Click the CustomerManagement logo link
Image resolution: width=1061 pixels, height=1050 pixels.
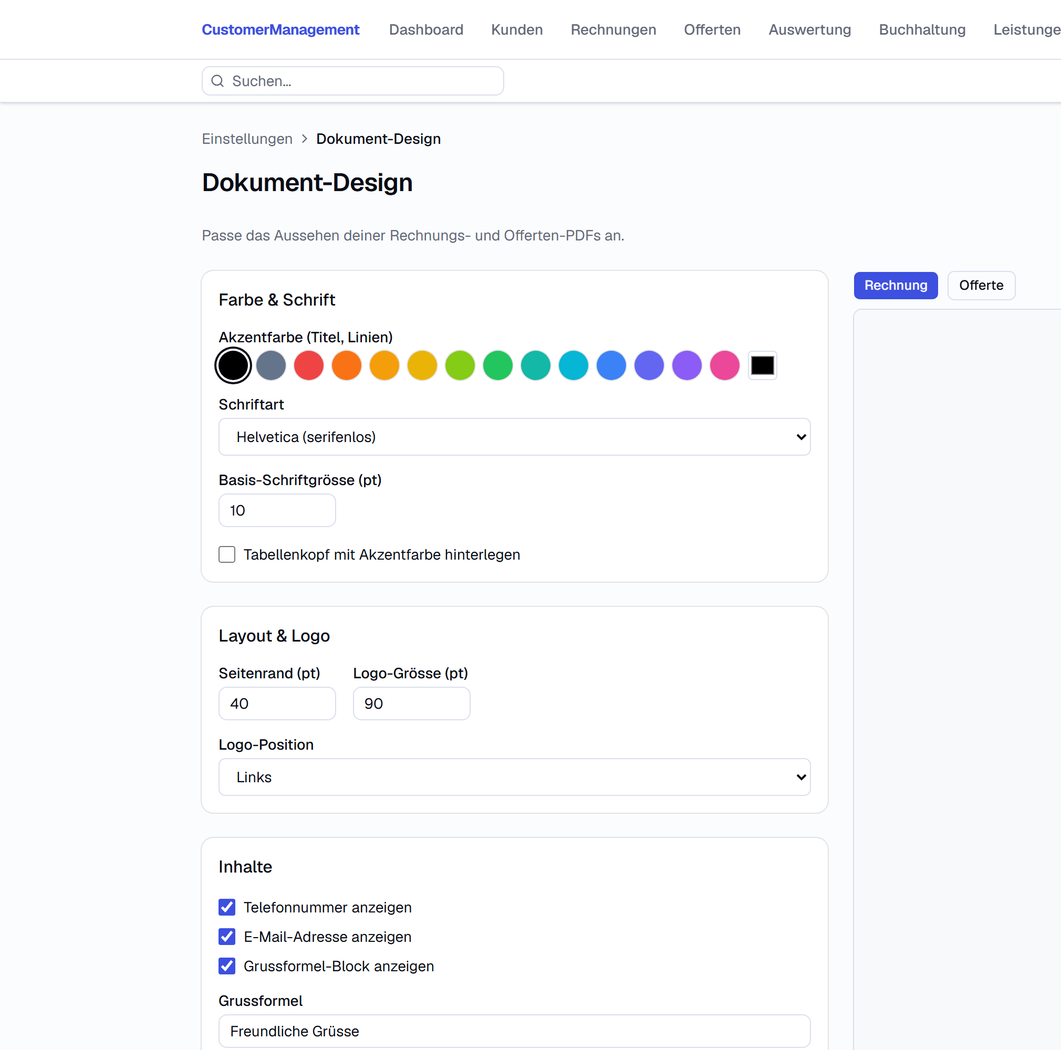280,29
